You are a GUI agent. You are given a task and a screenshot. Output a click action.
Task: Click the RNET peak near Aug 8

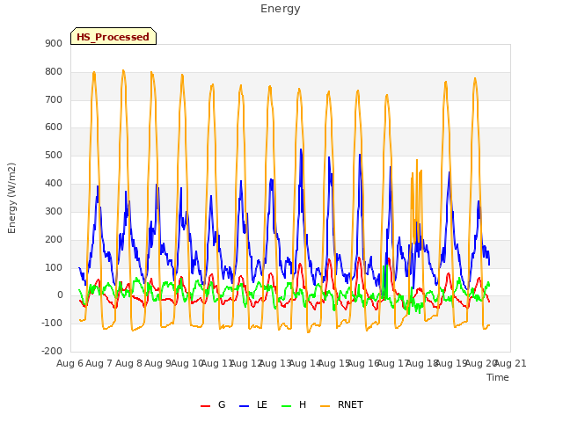pos(123,70)
